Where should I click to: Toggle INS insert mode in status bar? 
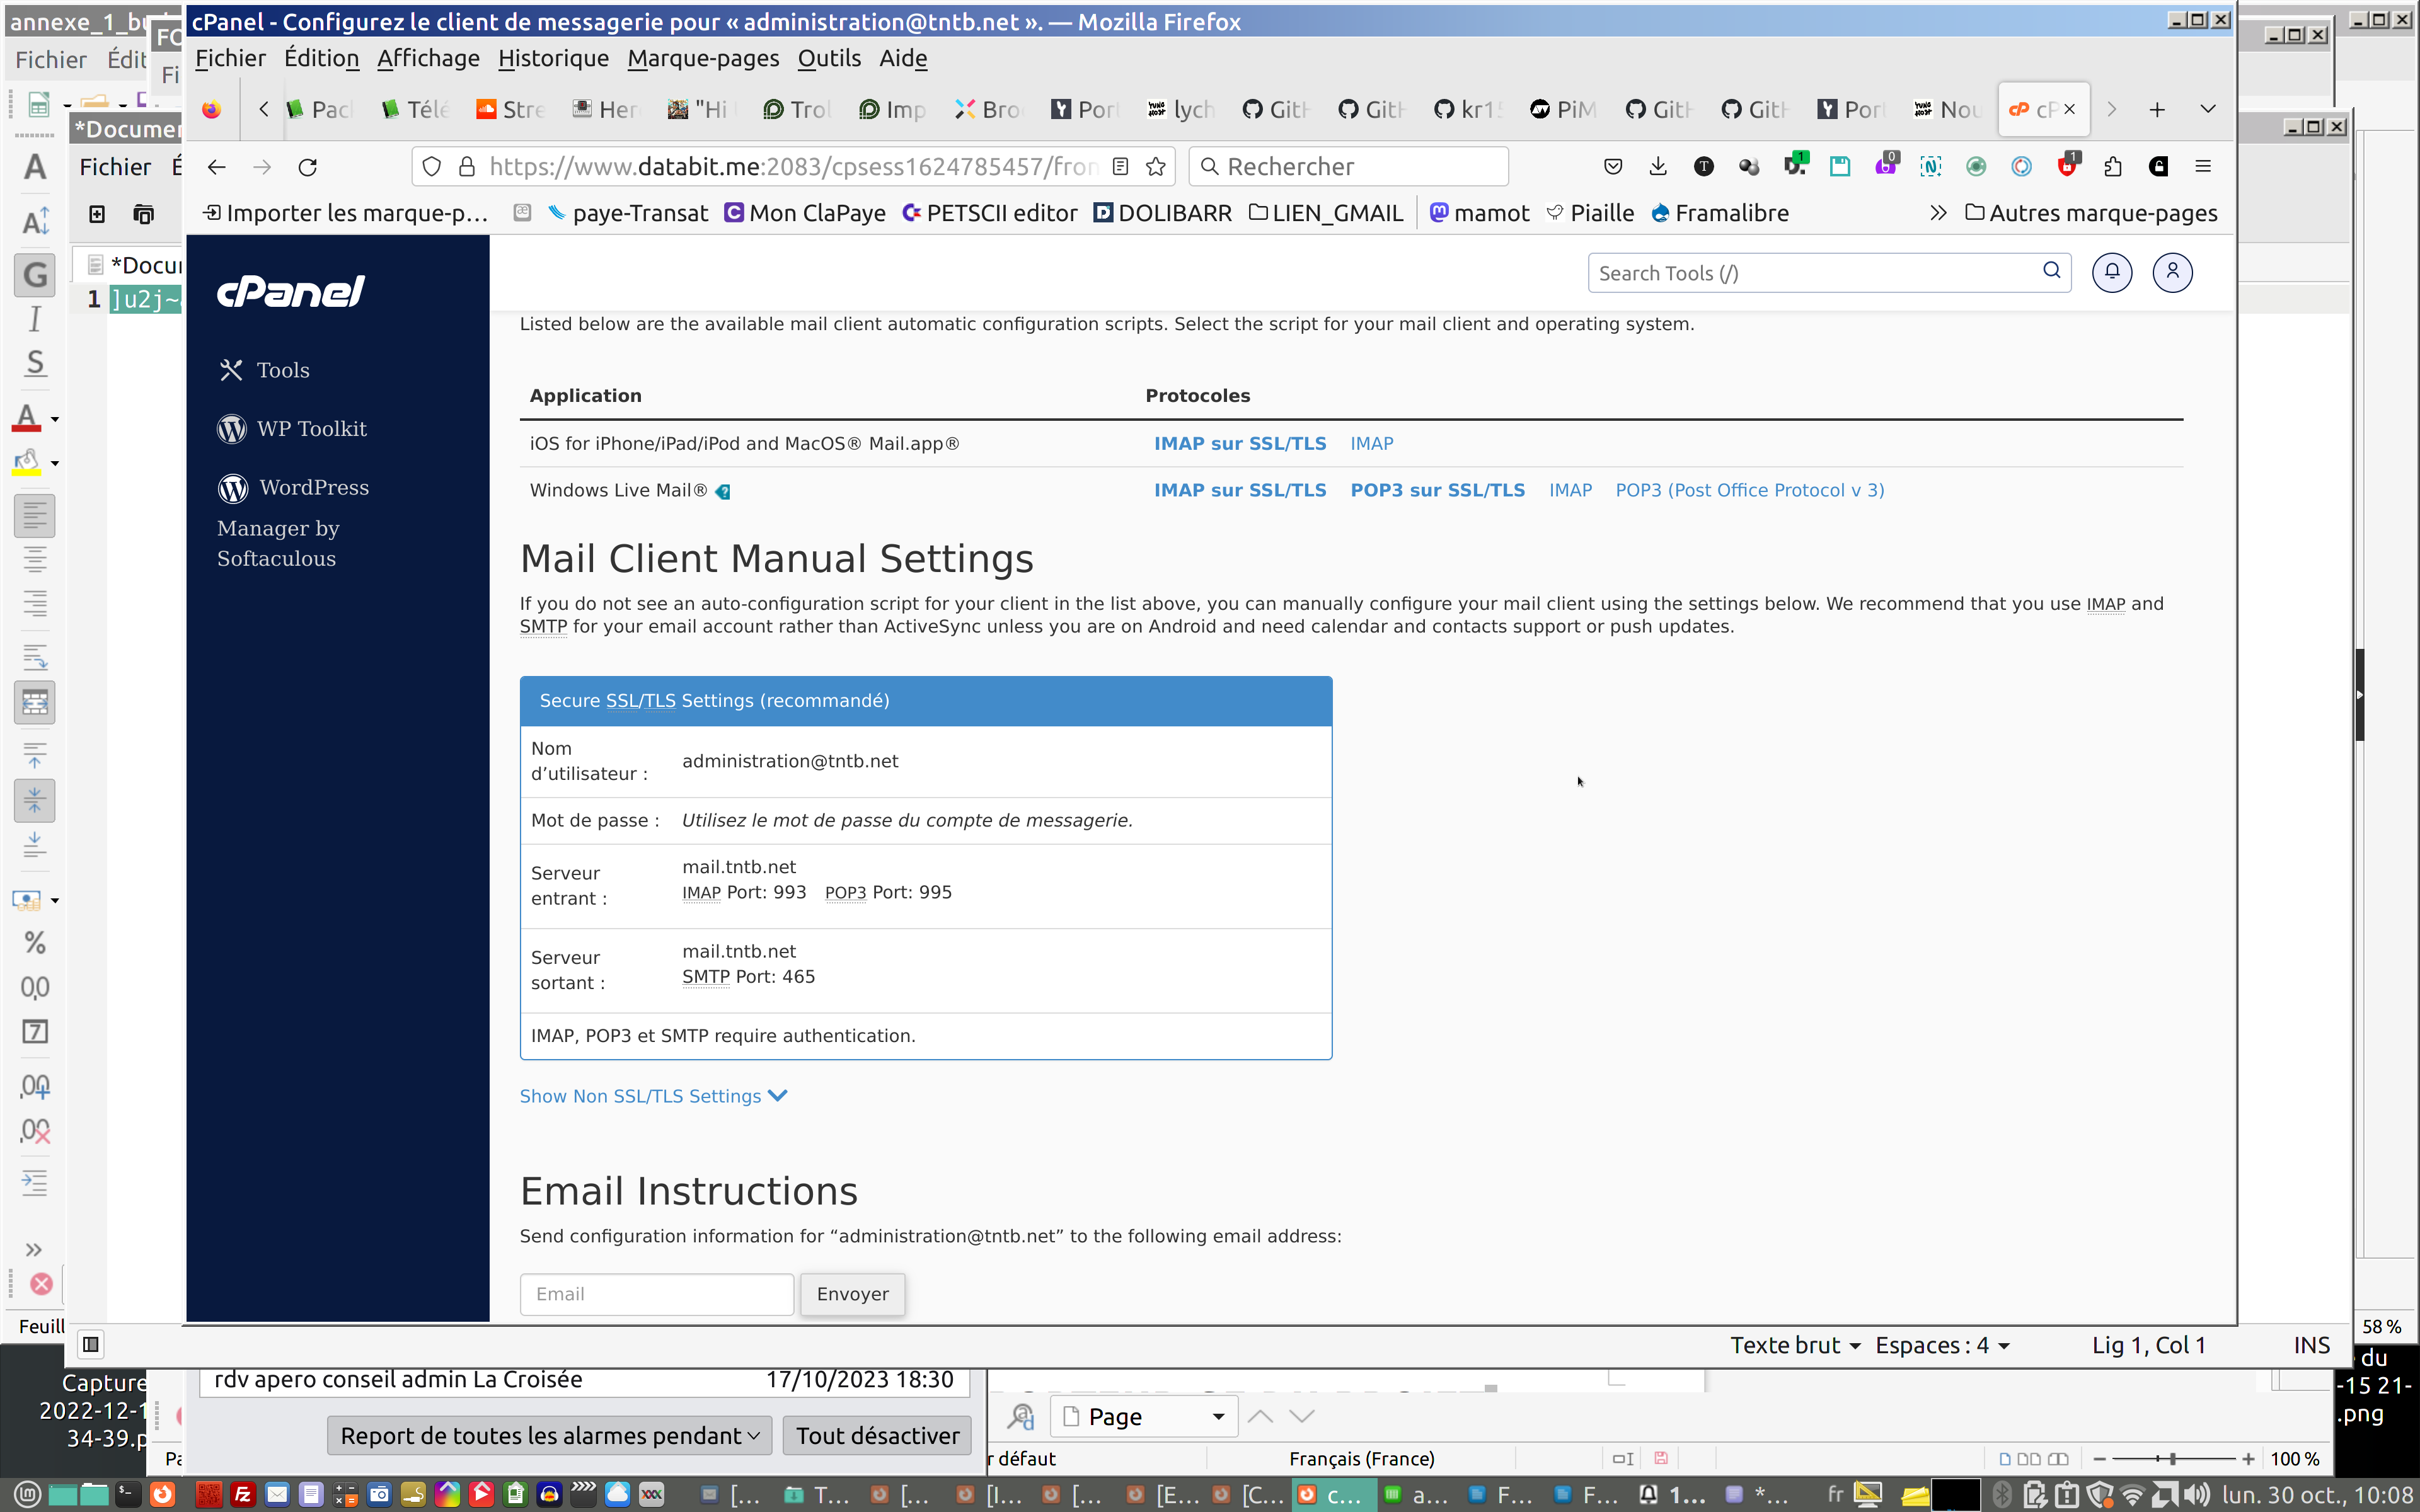click(x=2311, y=1346)
